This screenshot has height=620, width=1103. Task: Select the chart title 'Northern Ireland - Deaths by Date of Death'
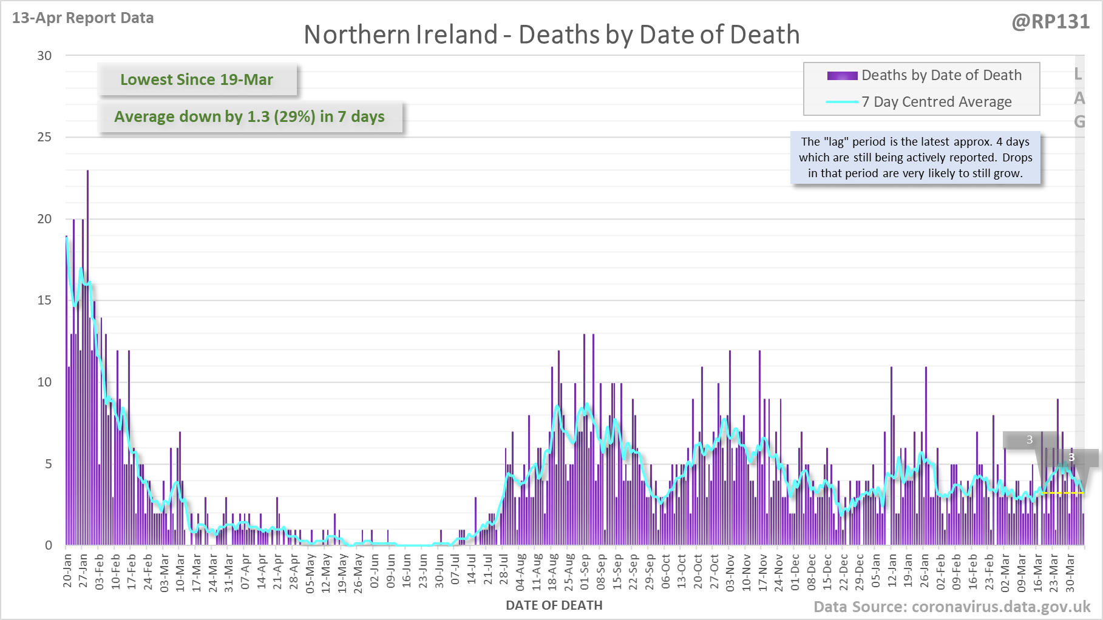pyautogui.click(x=551, y=35)
